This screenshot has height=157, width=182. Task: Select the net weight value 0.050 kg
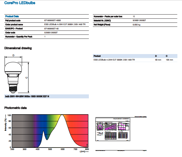click(137, 25)
